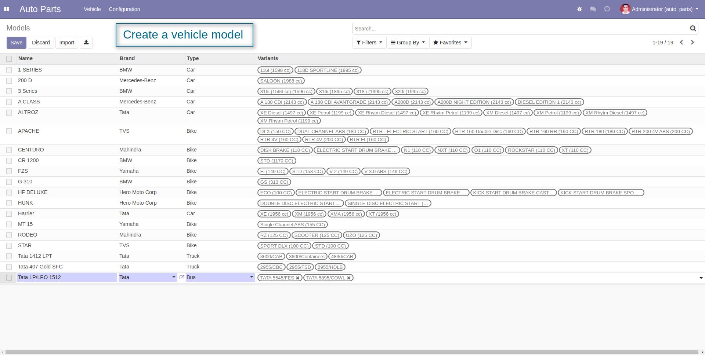
Task: Open the activities clock icon
Action: coord(607,9)
